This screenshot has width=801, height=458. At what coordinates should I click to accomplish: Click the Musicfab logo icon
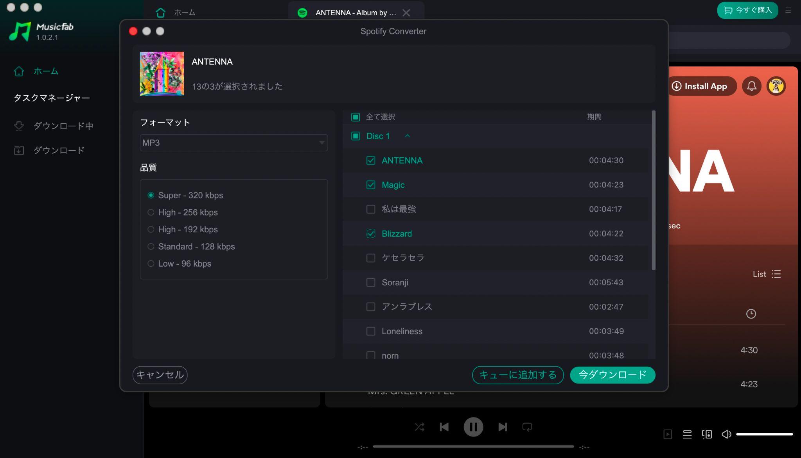(x=20, y=31)
